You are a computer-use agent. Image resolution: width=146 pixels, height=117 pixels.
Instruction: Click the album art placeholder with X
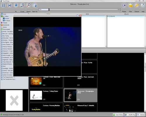pyautogui.click(x=14, y=100)
